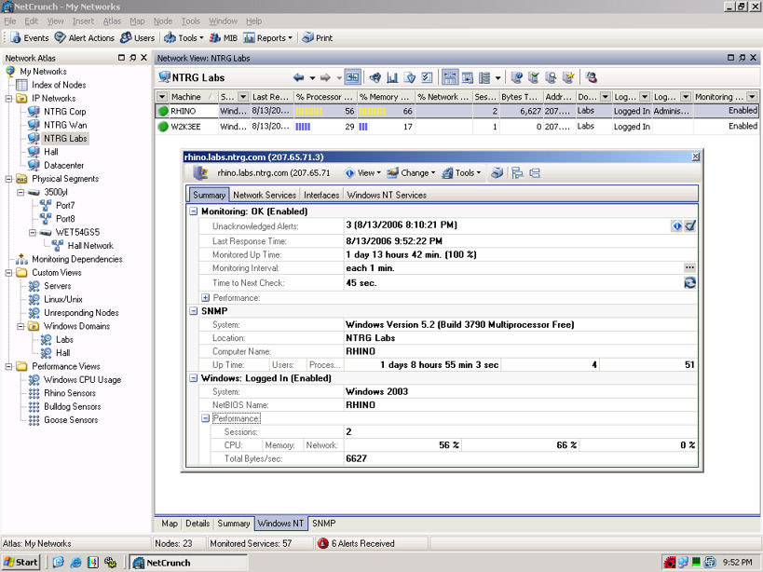Click the Monitoring Interval ellipsis button
This screenshot has width=763, height=572.
click(x=690, y=268)
